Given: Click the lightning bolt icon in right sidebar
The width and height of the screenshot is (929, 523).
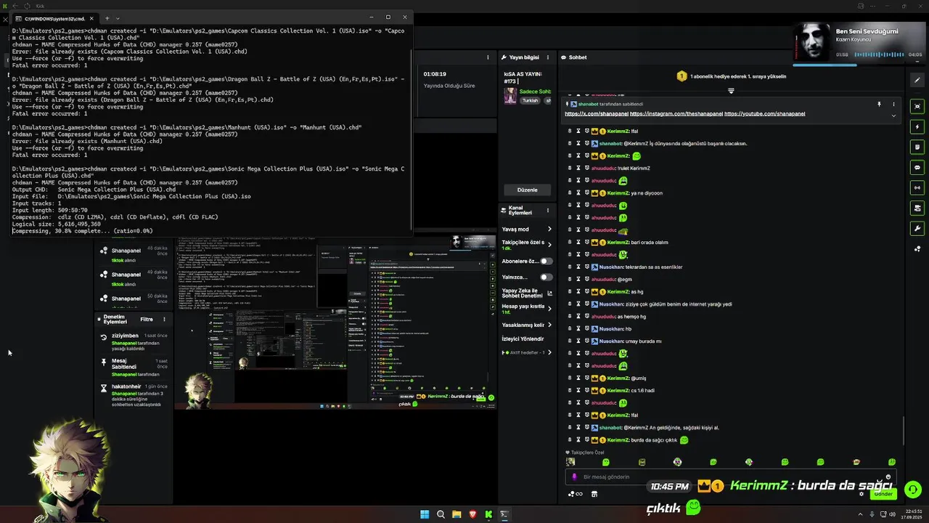Looking at the screenshot, I should point(917,126).
